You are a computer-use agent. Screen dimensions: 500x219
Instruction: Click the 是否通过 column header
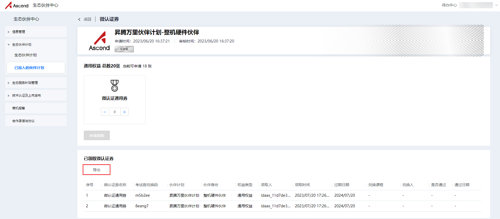(x=439, y=185)
